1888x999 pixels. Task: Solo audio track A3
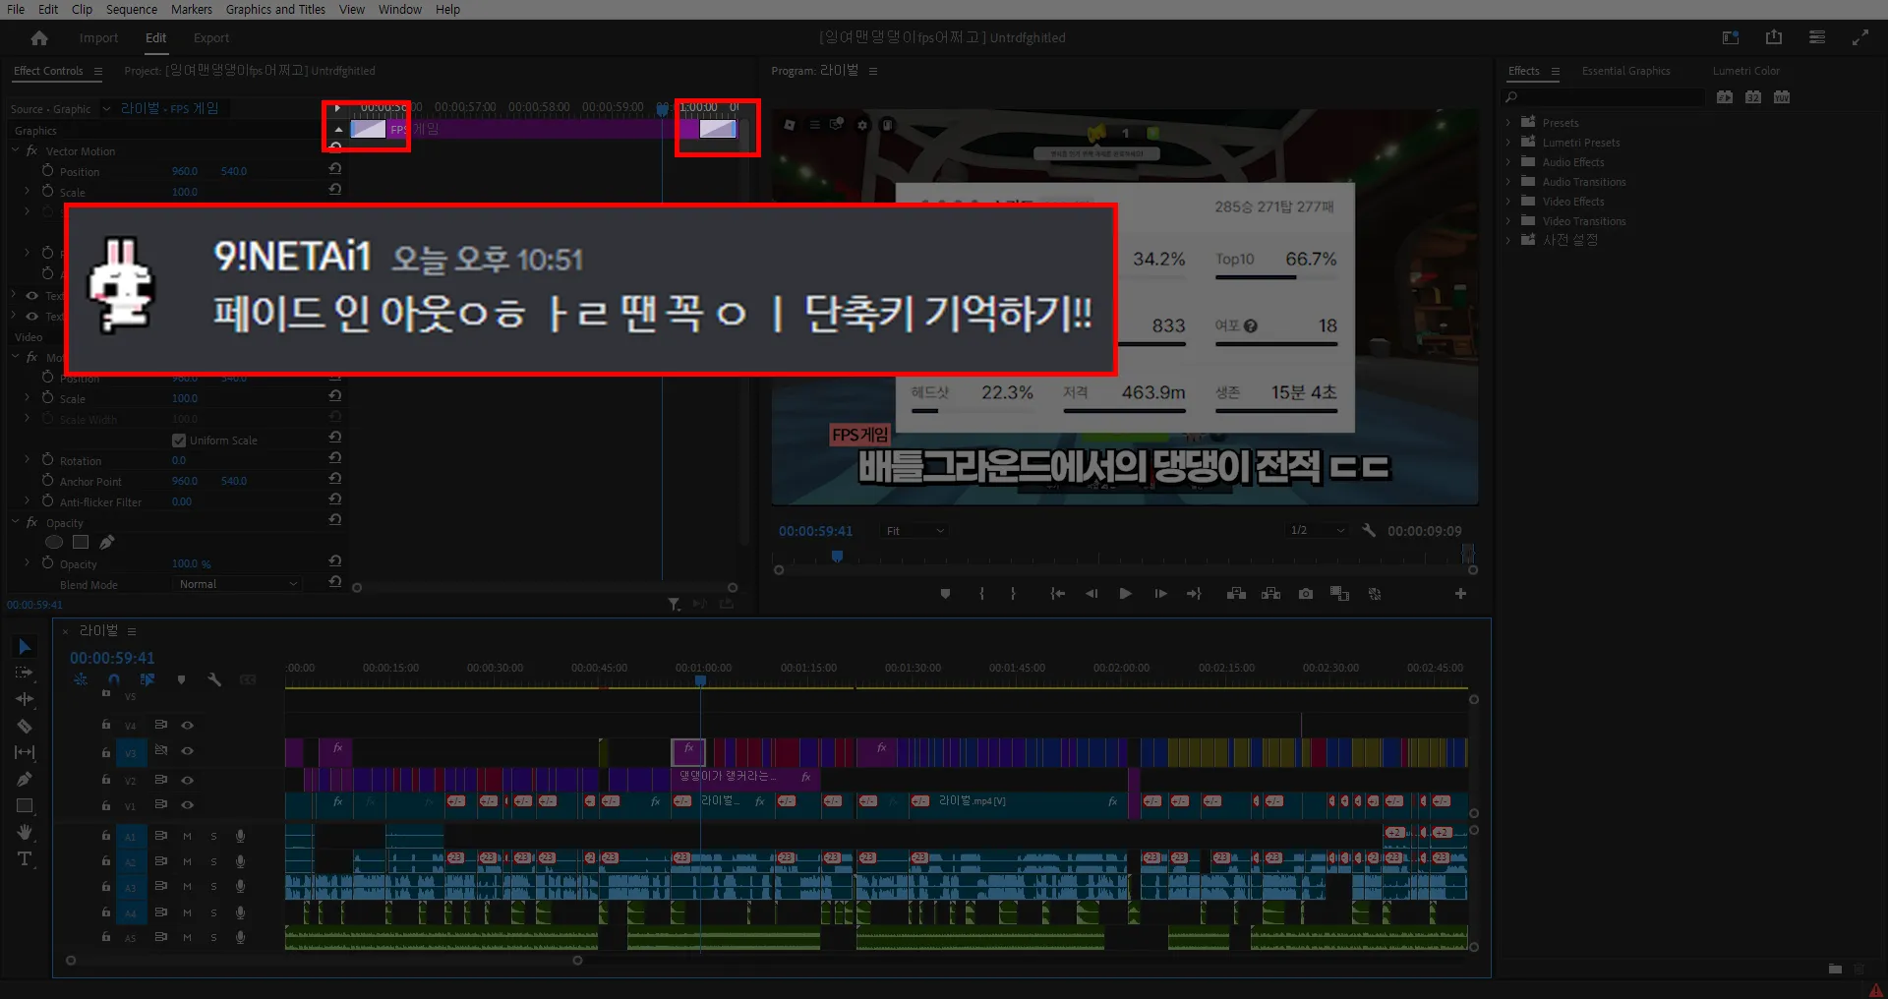point(213,887)
